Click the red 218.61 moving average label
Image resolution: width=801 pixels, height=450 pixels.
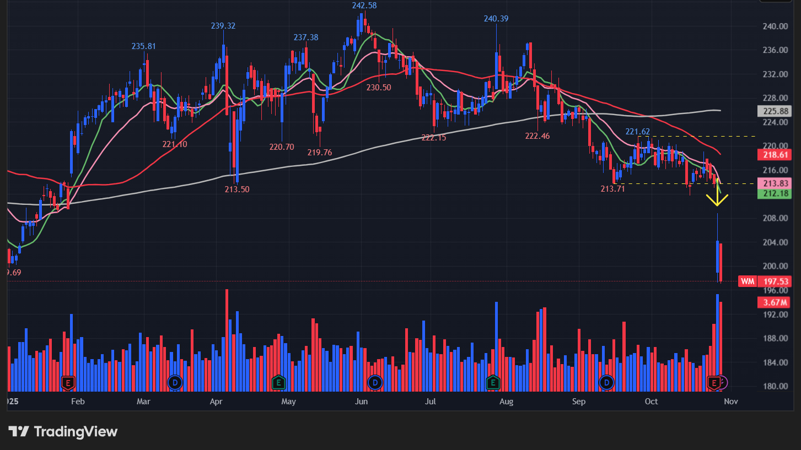click(775, 156)
